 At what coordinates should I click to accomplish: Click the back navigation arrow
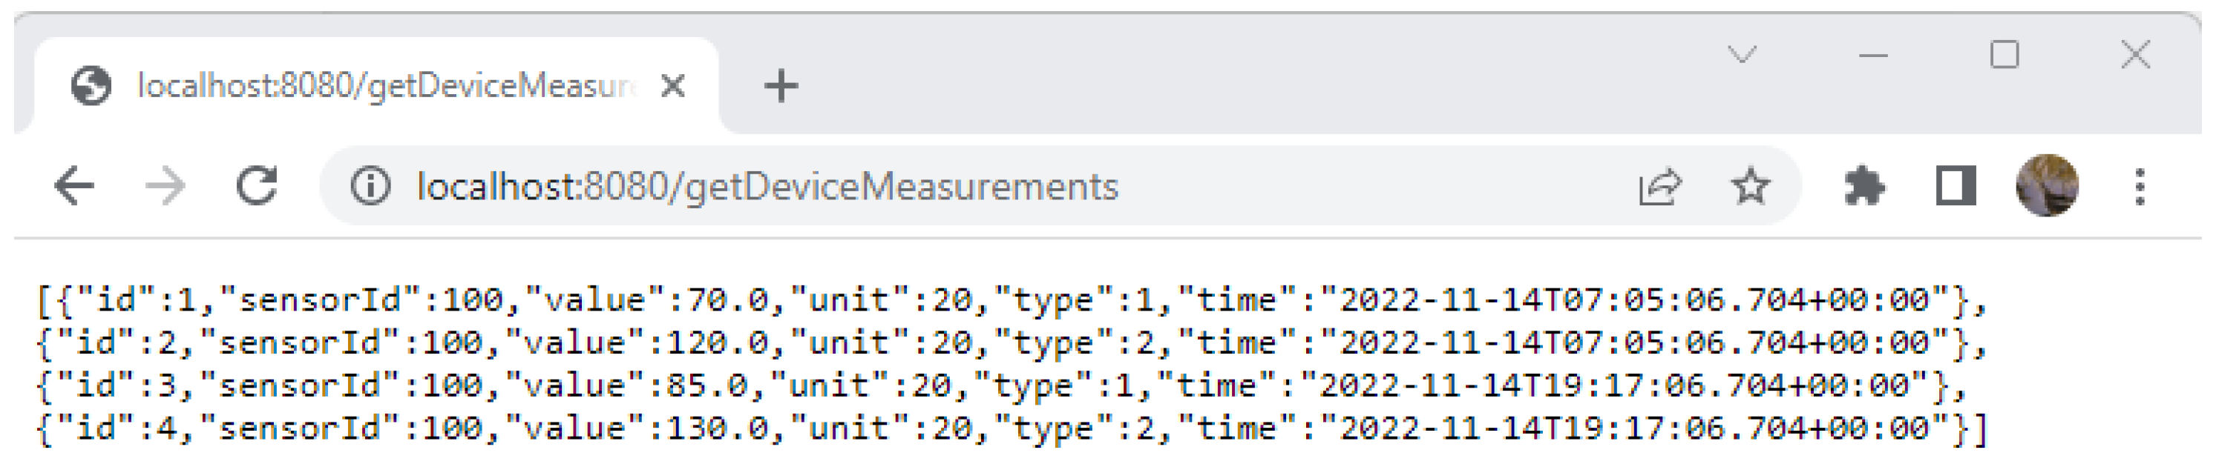pos(74,186)
